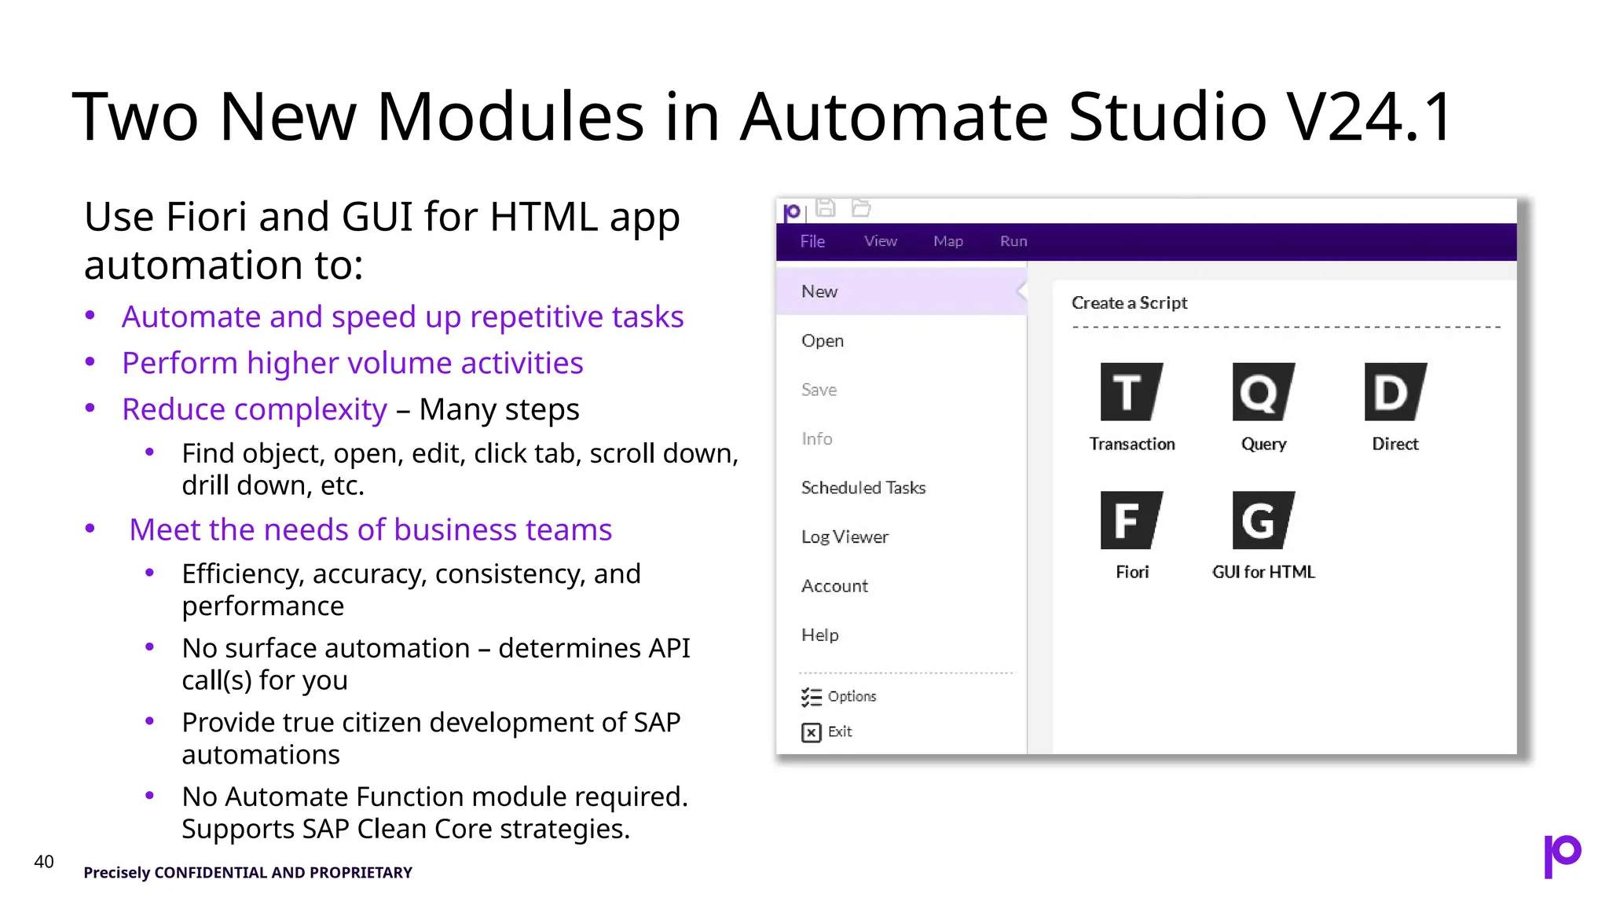Select Account in the sidebar

(x=834, y=586)
